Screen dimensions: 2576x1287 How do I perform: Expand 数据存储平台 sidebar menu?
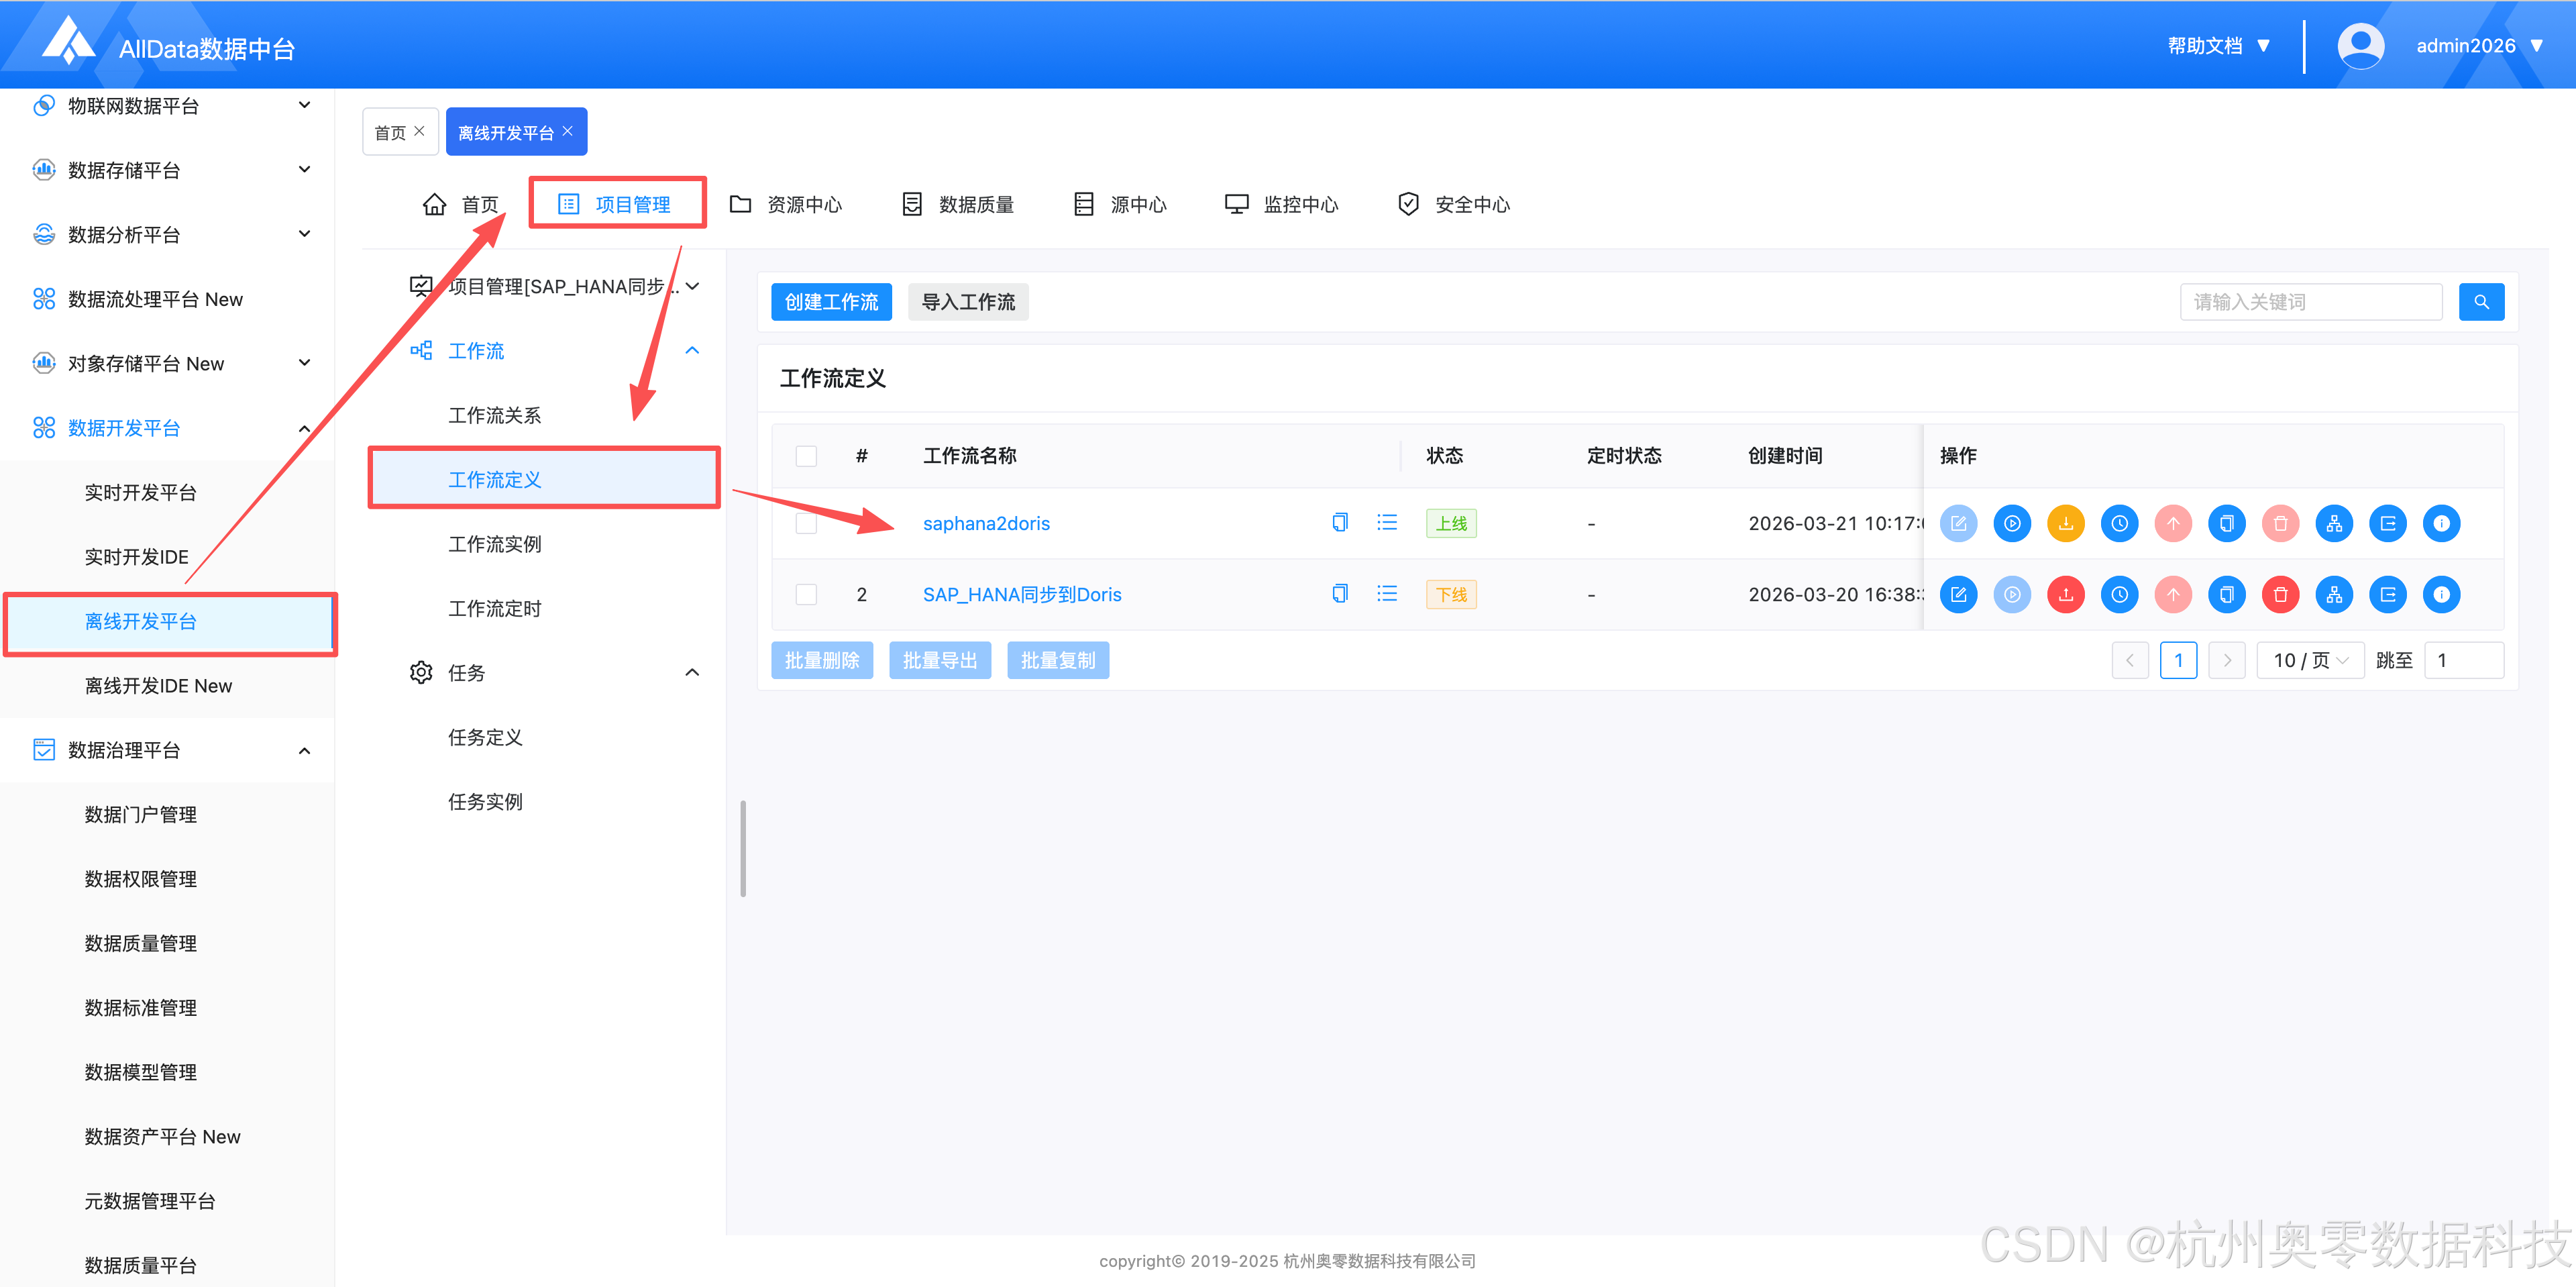[304, 169]
